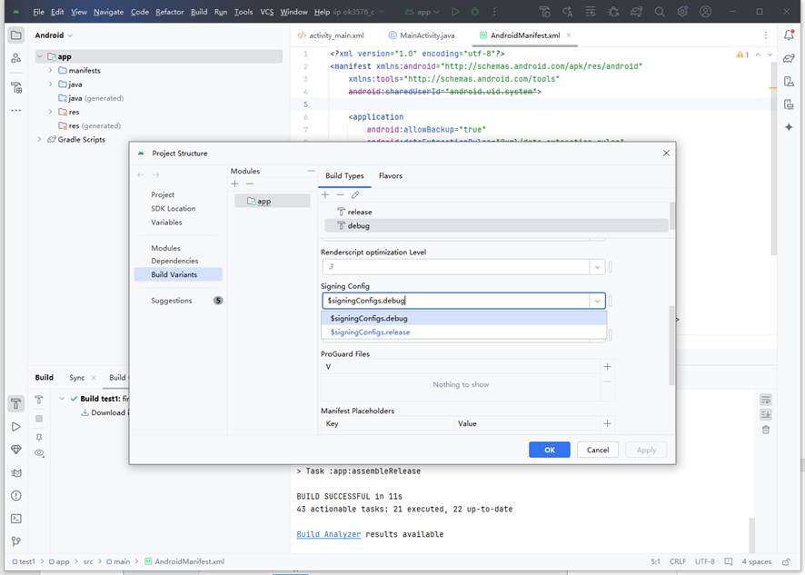This screenshot has height=575, width=805.
Task: Expand the manifests folder in the project tree
Action: click(x=50, y=70)
